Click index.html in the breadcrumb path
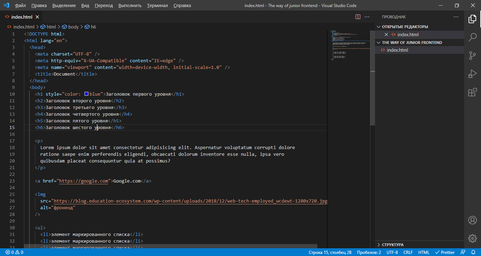481x256 pixels. [x=21, y=27]
